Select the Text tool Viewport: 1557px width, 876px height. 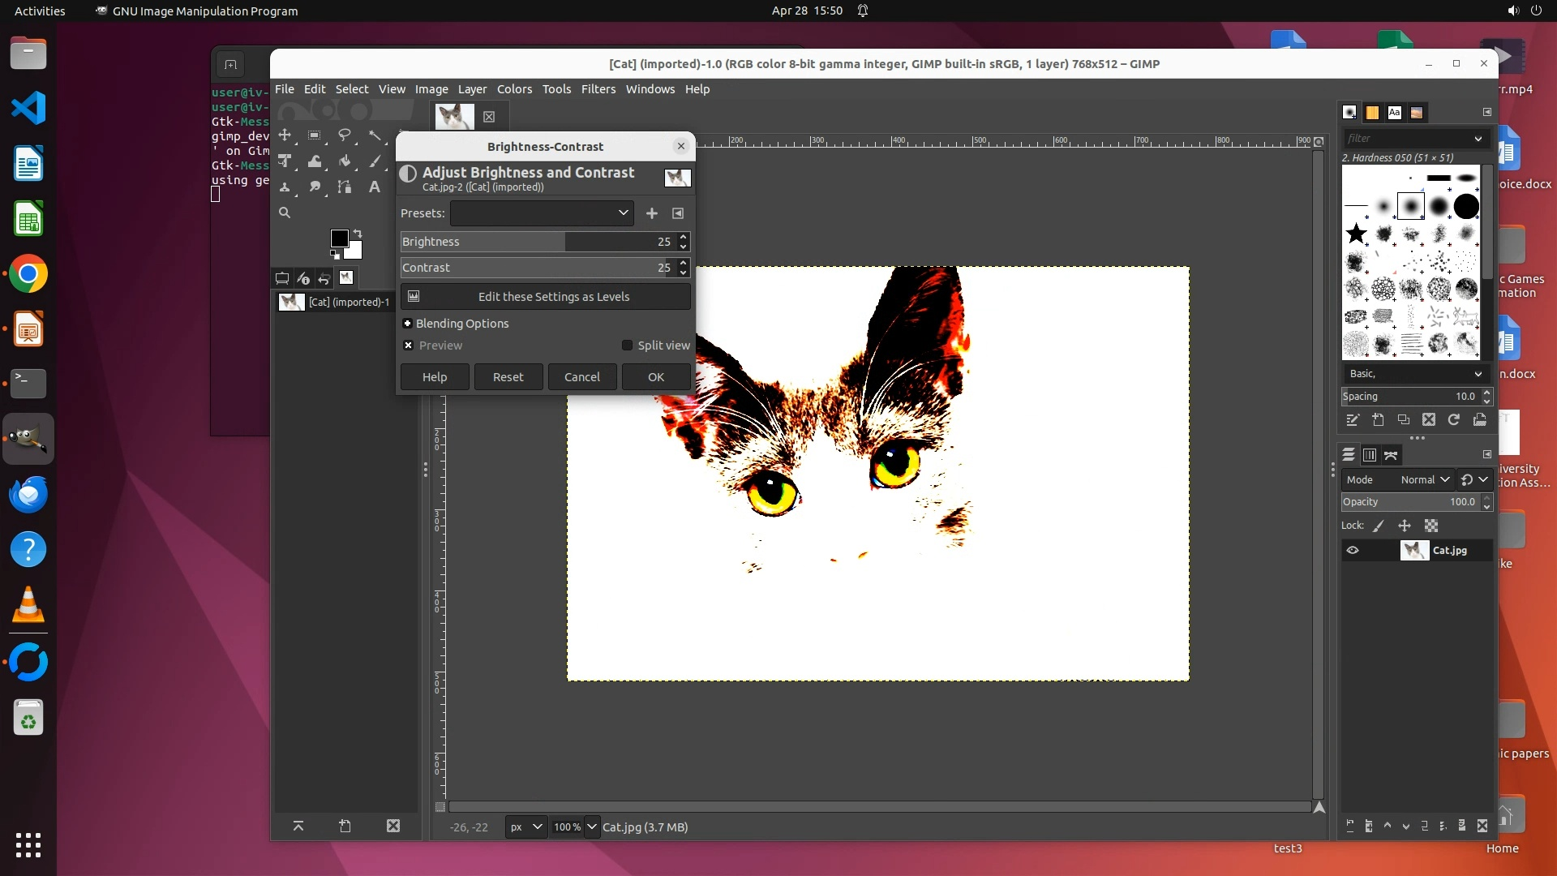(x=374, y=187)
